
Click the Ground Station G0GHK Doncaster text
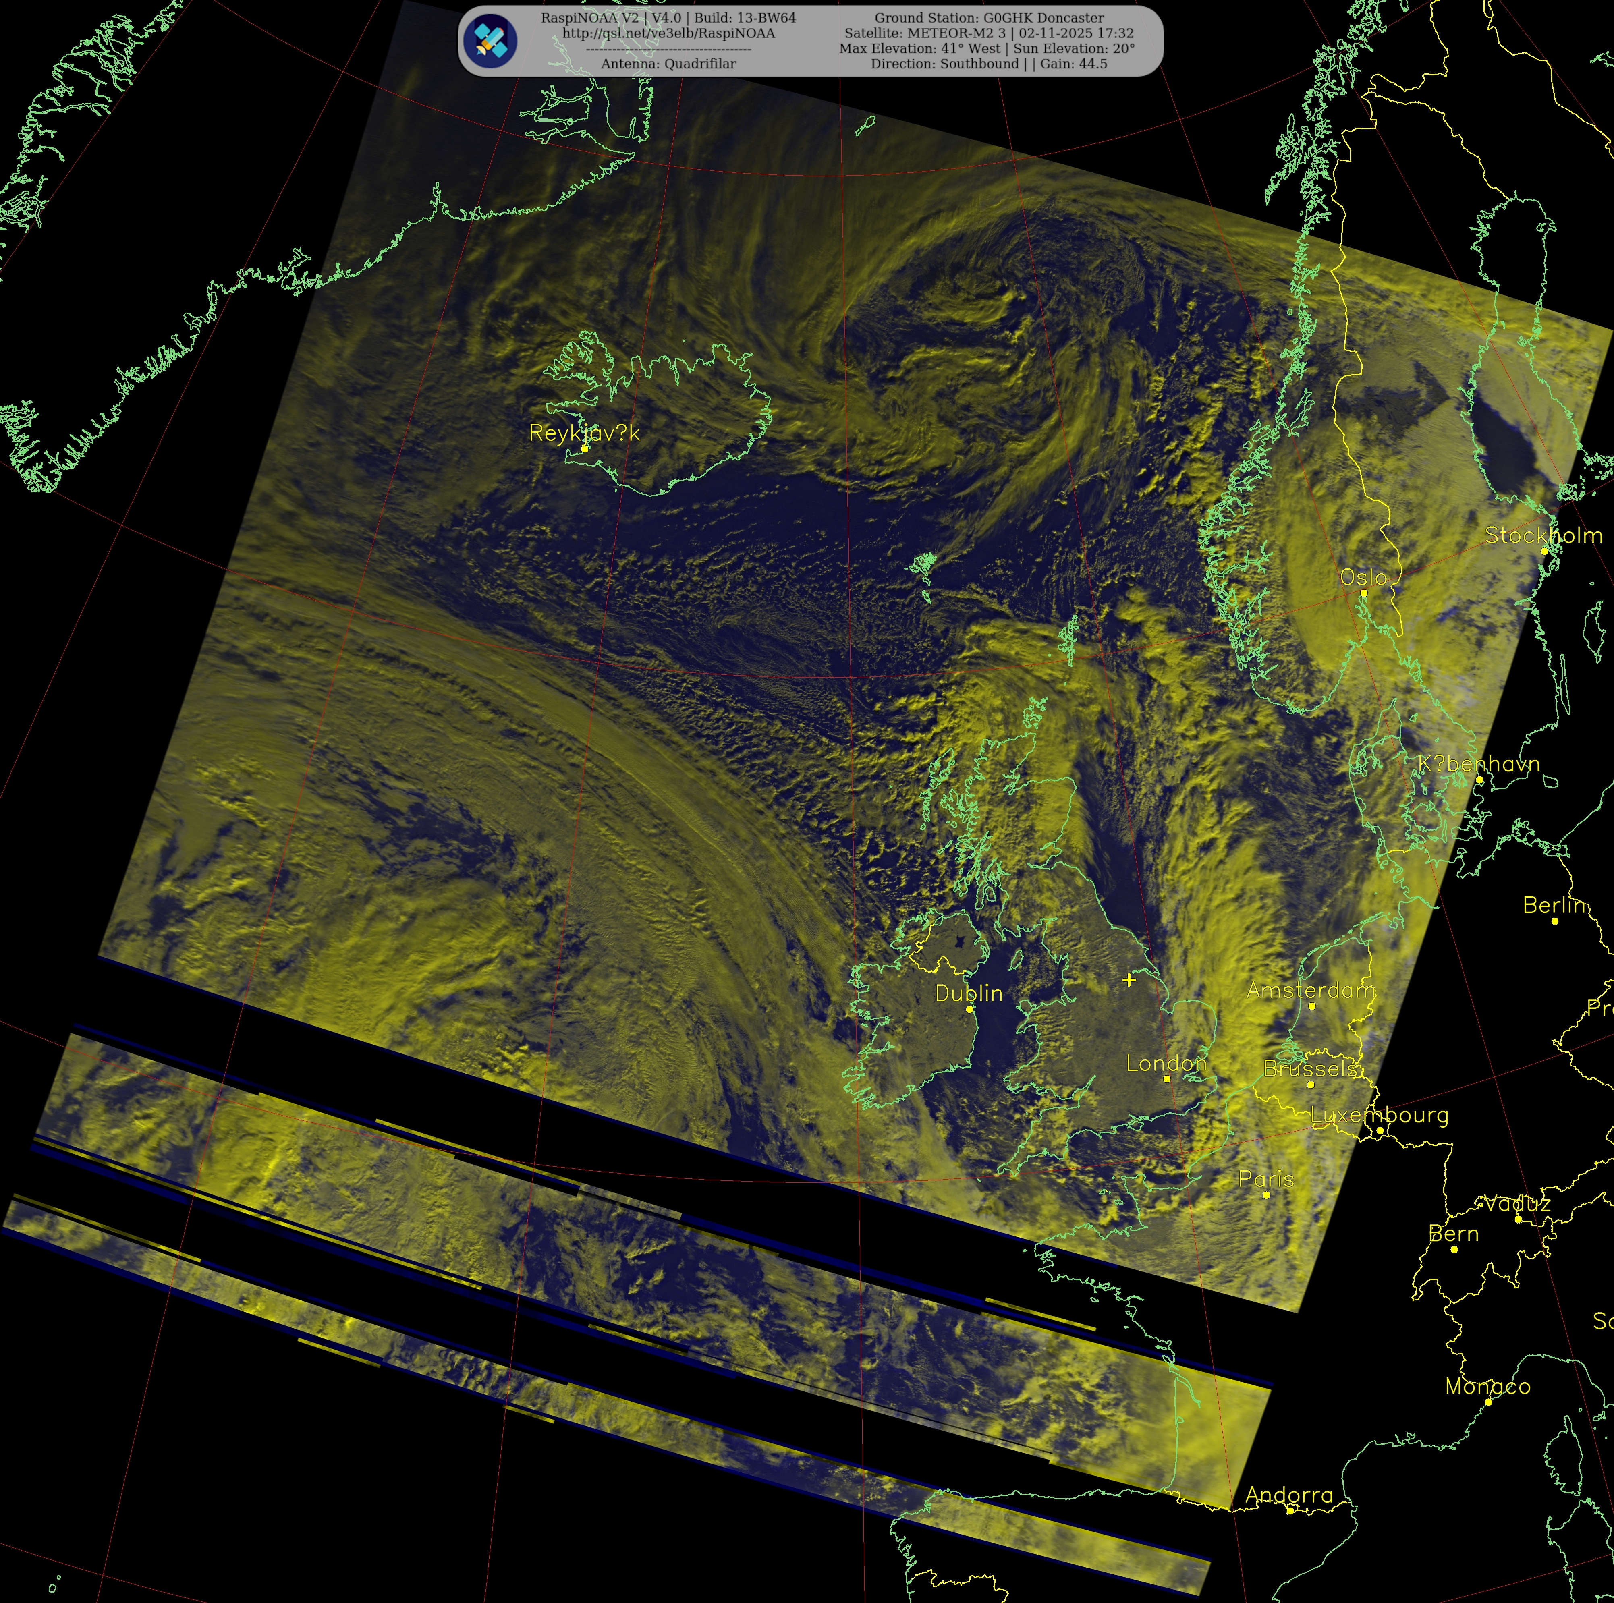tap(988, 18)
